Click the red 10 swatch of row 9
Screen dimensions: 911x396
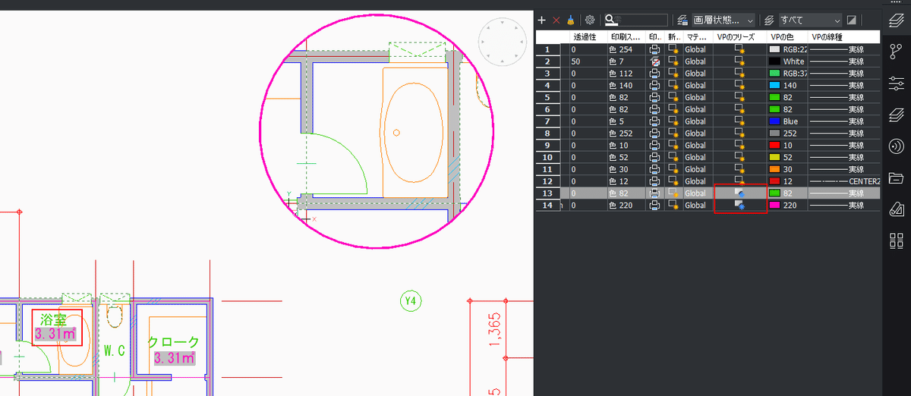point(775,145)
